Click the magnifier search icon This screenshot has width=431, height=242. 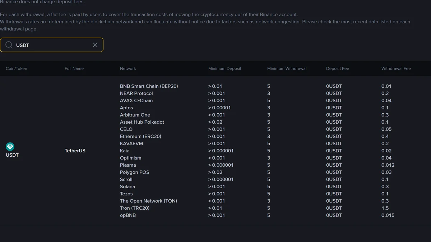pyautogui.click(x=9, y=45)
